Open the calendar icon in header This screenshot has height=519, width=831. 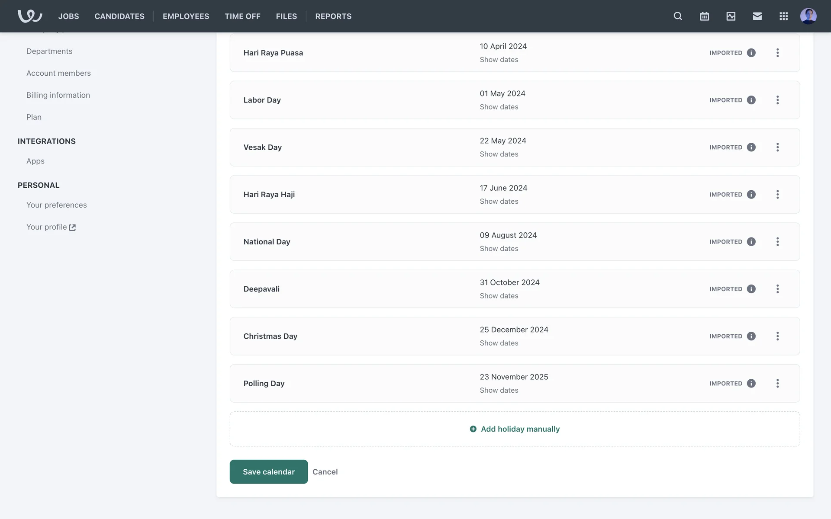704,16
